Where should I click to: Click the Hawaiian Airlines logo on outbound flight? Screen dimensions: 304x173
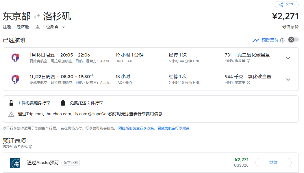15,57
